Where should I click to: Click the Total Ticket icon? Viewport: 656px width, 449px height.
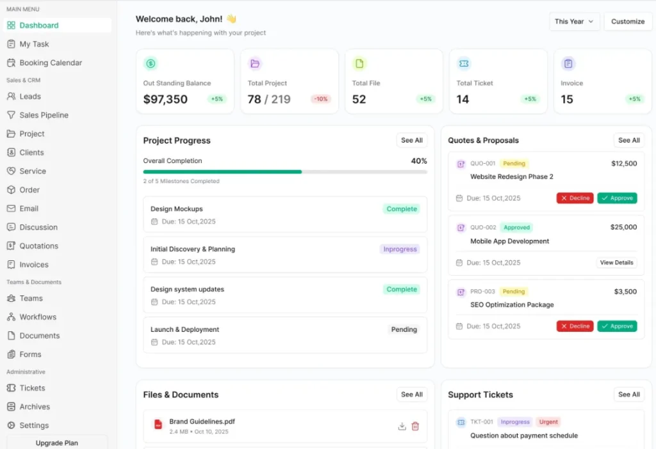(464, 63)
